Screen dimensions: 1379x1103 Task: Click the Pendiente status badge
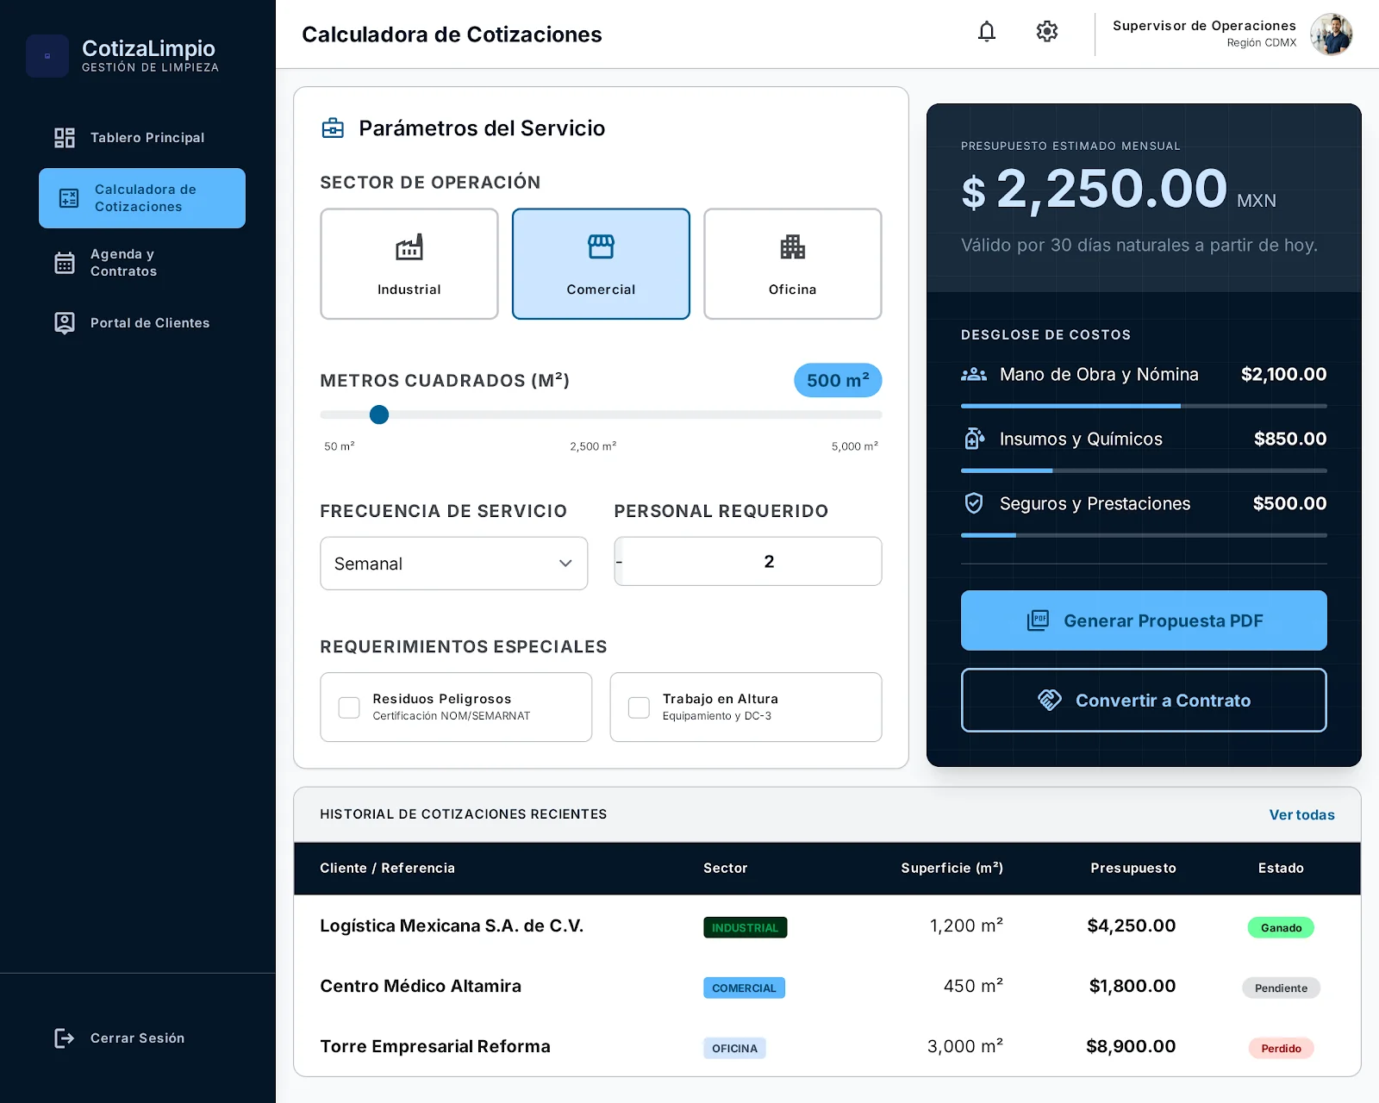coord(1281,988)
